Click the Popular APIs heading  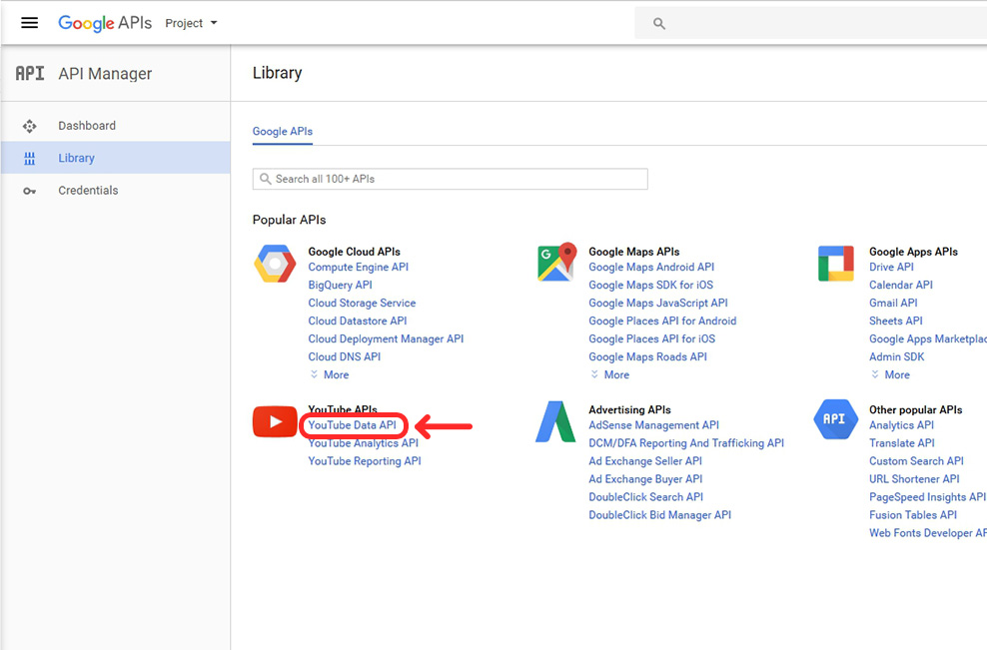pyautogui.click(x=289, y=221)
